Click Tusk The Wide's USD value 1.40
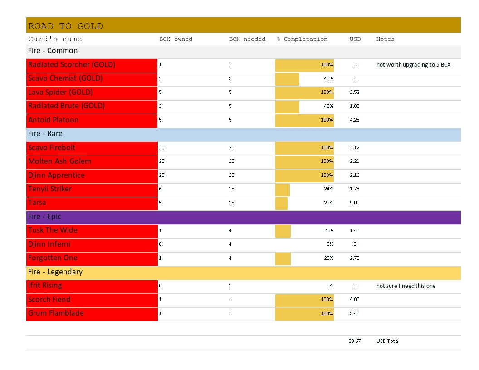479x370 pixels. [x=355, y=230]
